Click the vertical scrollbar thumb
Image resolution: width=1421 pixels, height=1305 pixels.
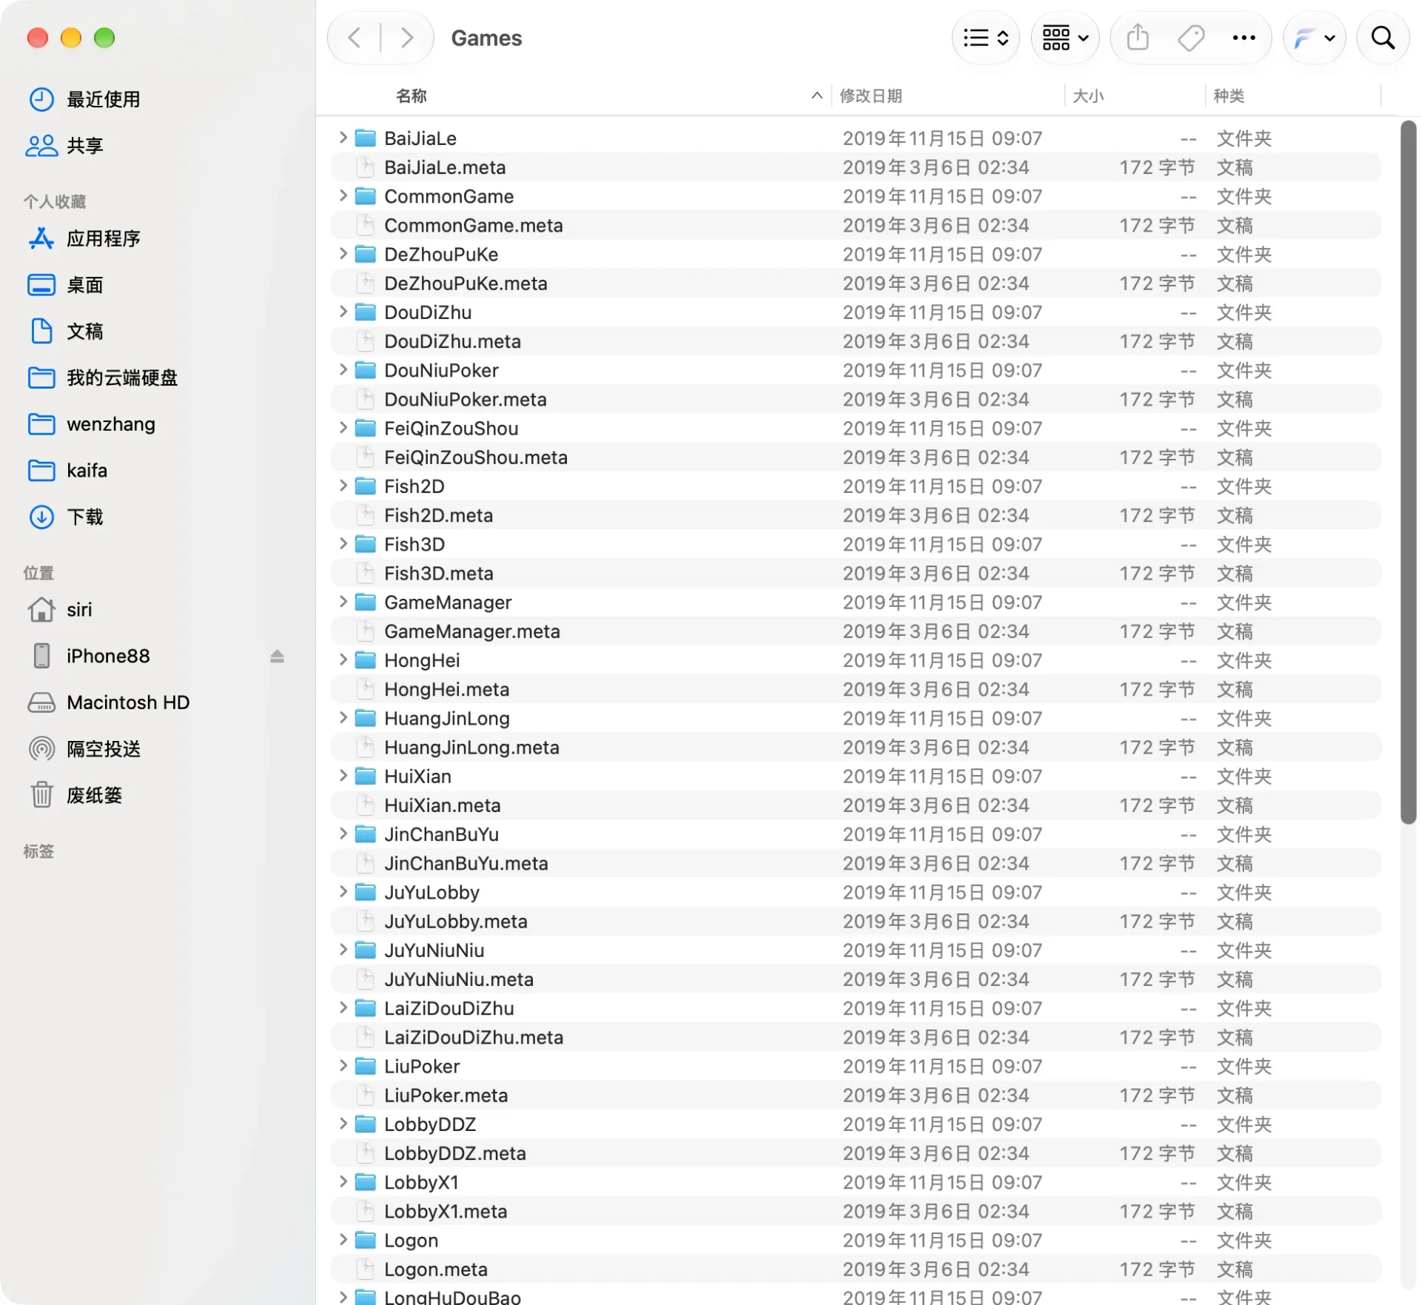tap(1408, 472)
